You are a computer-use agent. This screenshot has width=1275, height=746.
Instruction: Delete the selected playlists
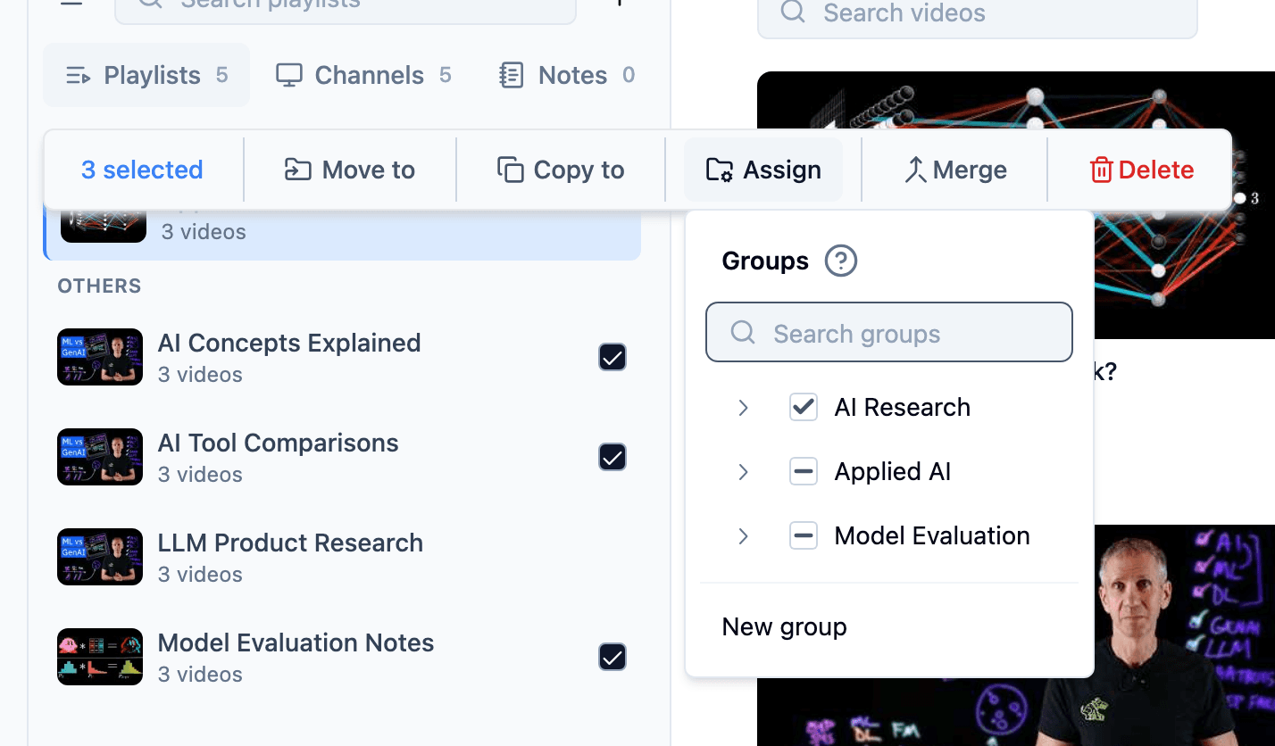1141,170
